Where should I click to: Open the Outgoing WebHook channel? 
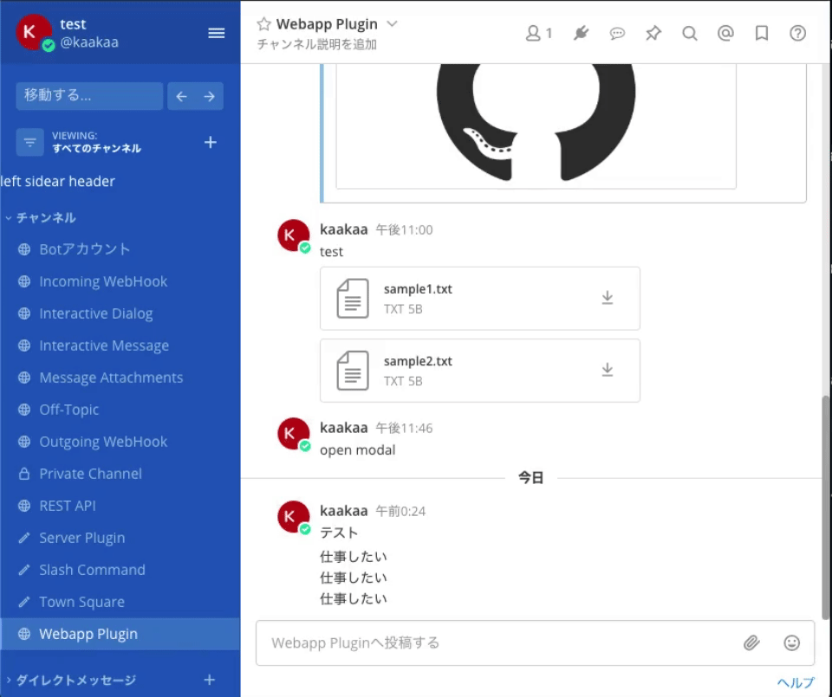pos(120,442)
